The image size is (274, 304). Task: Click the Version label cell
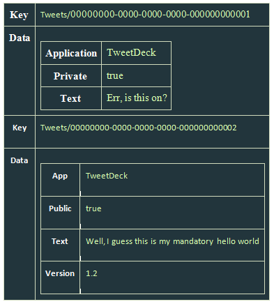coord(60,278)
